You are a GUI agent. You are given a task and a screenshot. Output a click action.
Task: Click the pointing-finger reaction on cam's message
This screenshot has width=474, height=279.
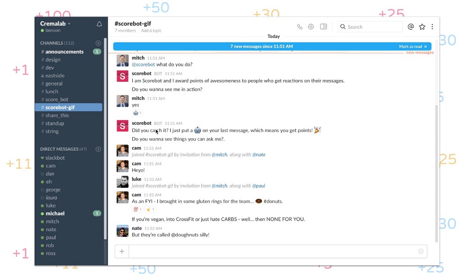[150, 209]
